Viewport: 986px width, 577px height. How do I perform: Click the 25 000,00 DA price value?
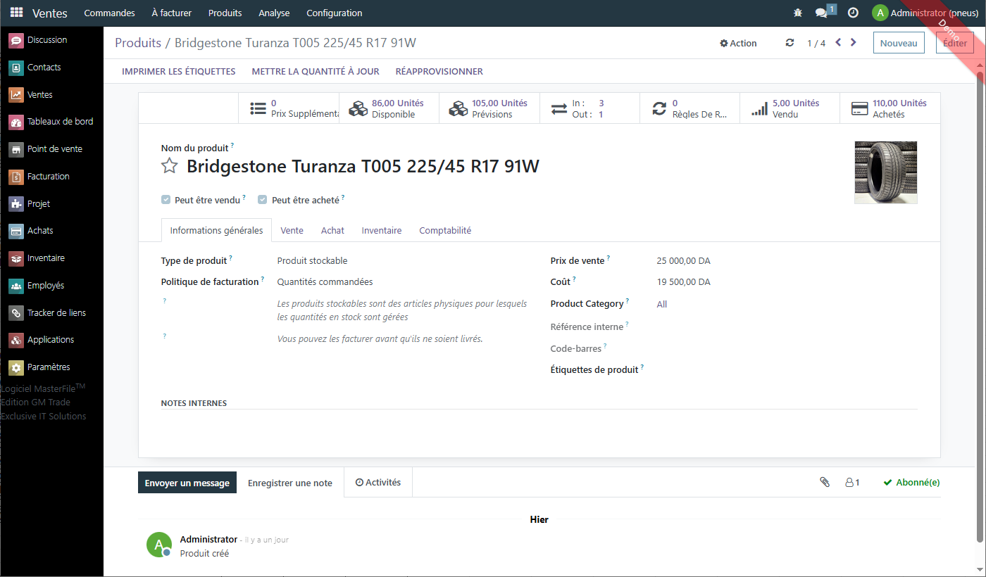(683, 261)
